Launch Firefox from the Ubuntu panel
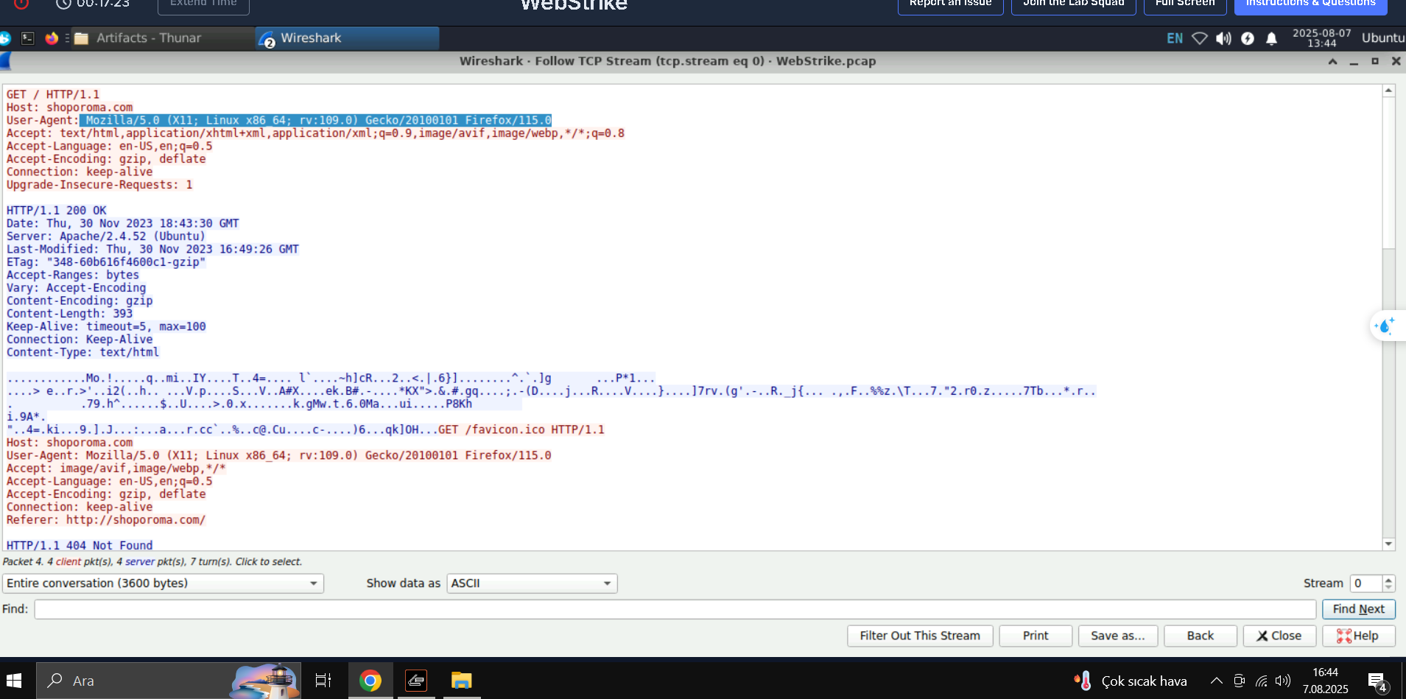The height and width of the screenshot is (699, 1406). pyautogui.click(x=52, y=38)
